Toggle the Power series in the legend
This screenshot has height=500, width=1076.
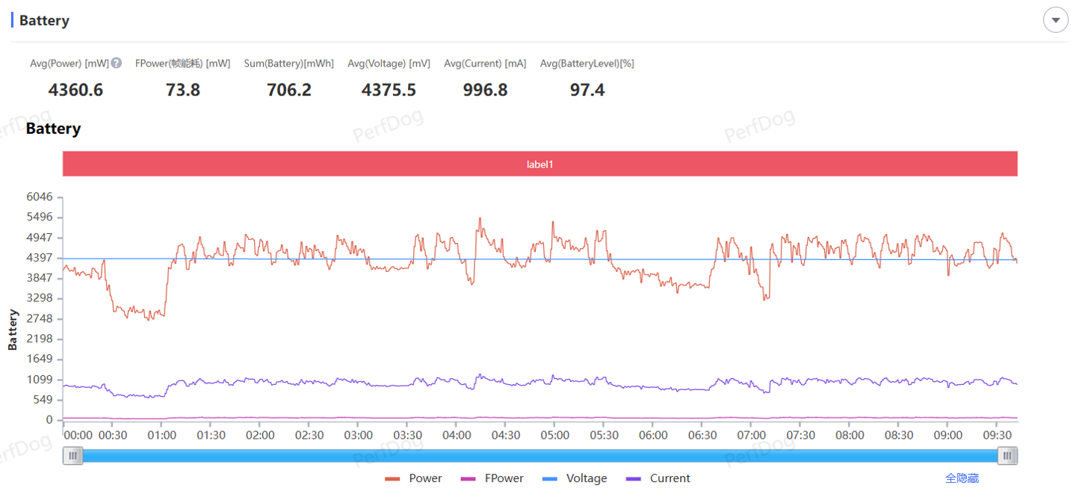tap(413, 478)
